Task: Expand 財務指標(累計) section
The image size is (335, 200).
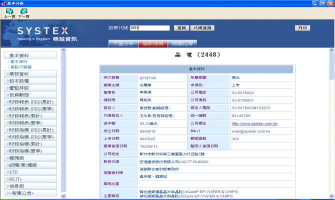Action: 30,144
